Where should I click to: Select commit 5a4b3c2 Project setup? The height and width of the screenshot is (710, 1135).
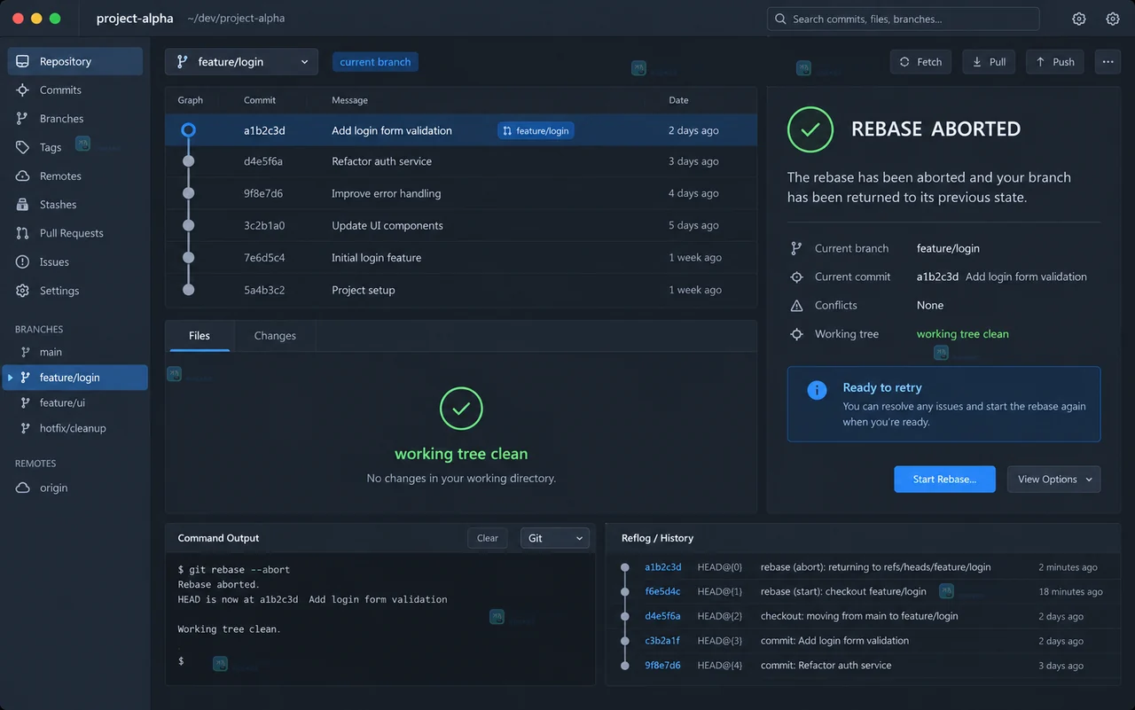461,290
